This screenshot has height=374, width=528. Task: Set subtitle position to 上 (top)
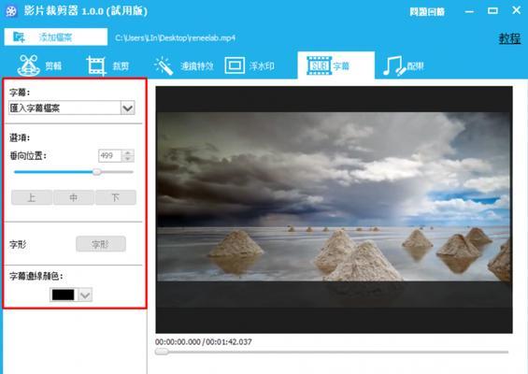(32, 197)
